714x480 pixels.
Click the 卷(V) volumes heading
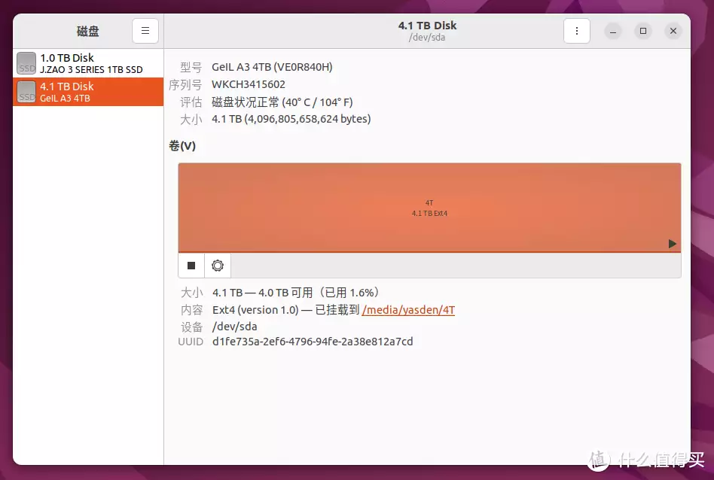(182, 146)
